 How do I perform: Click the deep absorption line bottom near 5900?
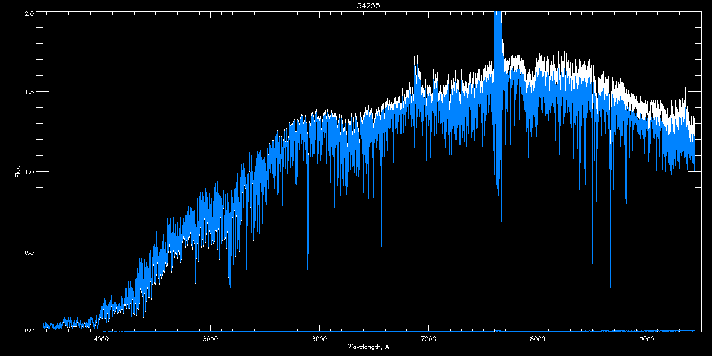click(x=307, y=268)
